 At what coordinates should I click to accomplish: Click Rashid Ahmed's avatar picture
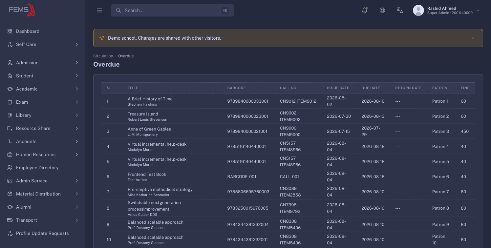coord(418,10)
